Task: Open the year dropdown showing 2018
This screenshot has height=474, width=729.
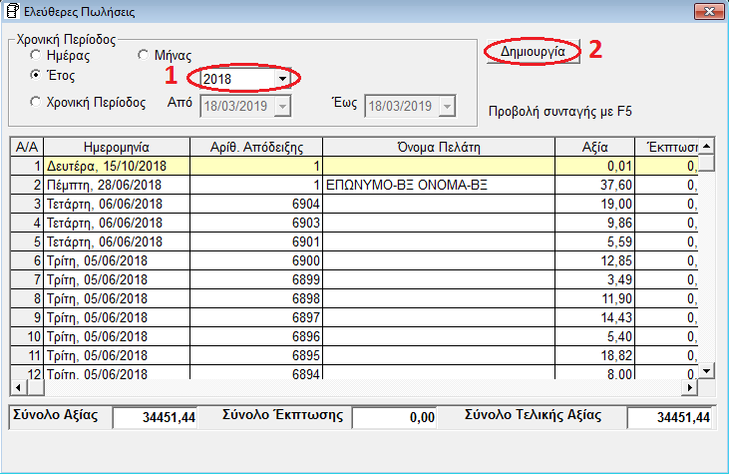Action: pyautogui.click(x=282, y=79)
